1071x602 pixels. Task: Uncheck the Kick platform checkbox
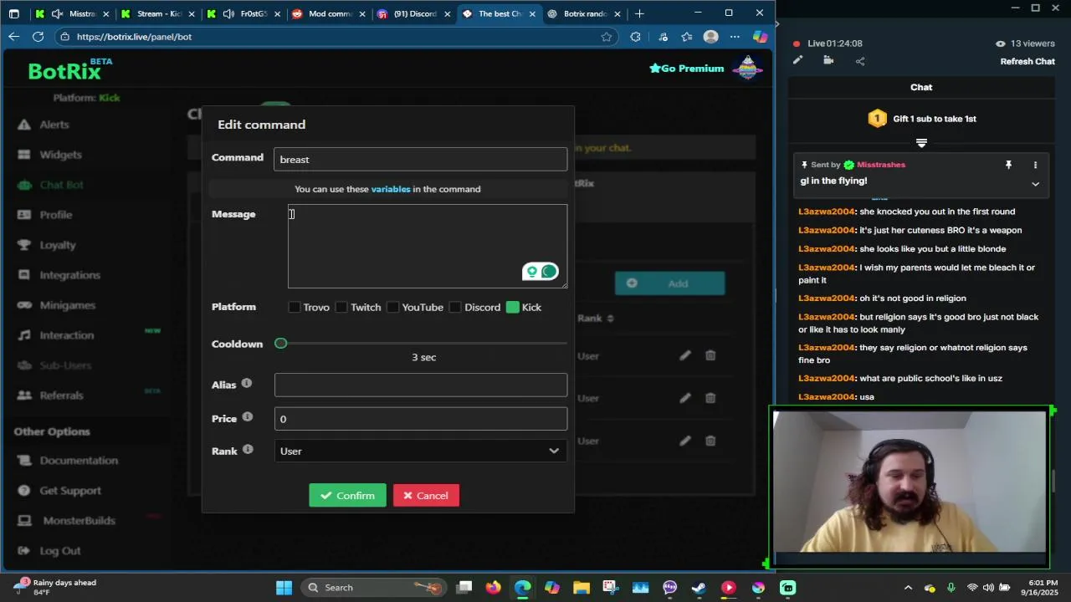(512, 307)
